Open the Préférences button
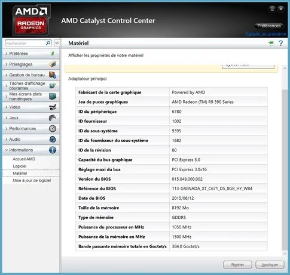The height and width of the screenshot is (275, 290). pos(268,26)
